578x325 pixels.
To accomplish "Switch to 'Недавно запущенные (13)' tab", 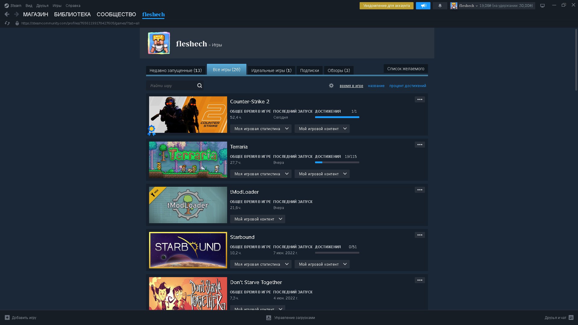I will (176, 70).
